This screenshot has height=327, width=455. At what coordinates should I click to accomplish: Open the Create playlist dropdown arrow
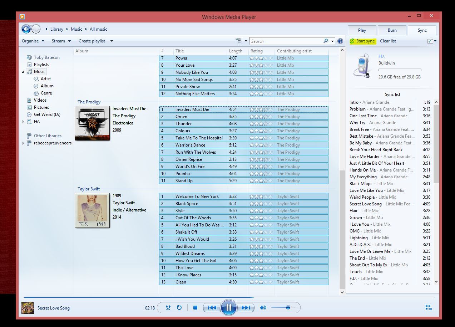(112, 41)
